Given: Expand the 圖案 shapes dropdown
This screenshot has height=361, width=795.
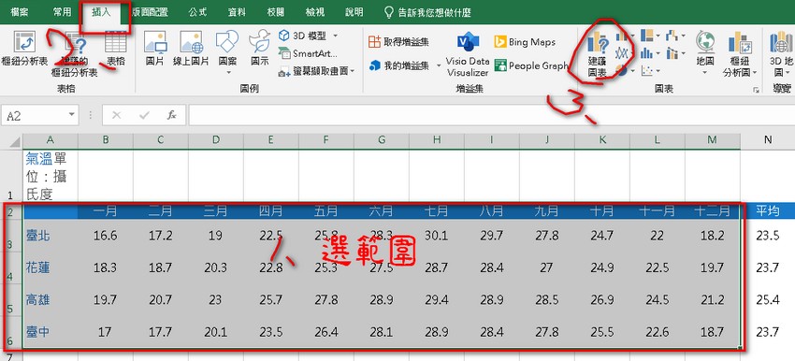Looking at the screenshot, I should click(x=227, y=72).
